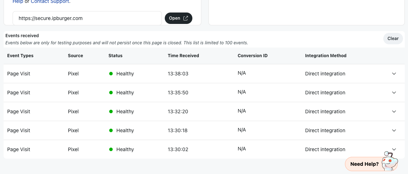The width and height of the screenshot is (408, 174).
Task: Clear the events received list
Action: click(x=393, y=39)
